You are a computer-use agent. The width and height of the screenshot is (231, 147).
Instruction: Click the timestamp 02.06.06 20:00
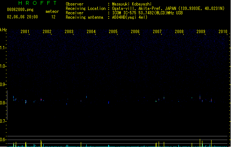22,17
